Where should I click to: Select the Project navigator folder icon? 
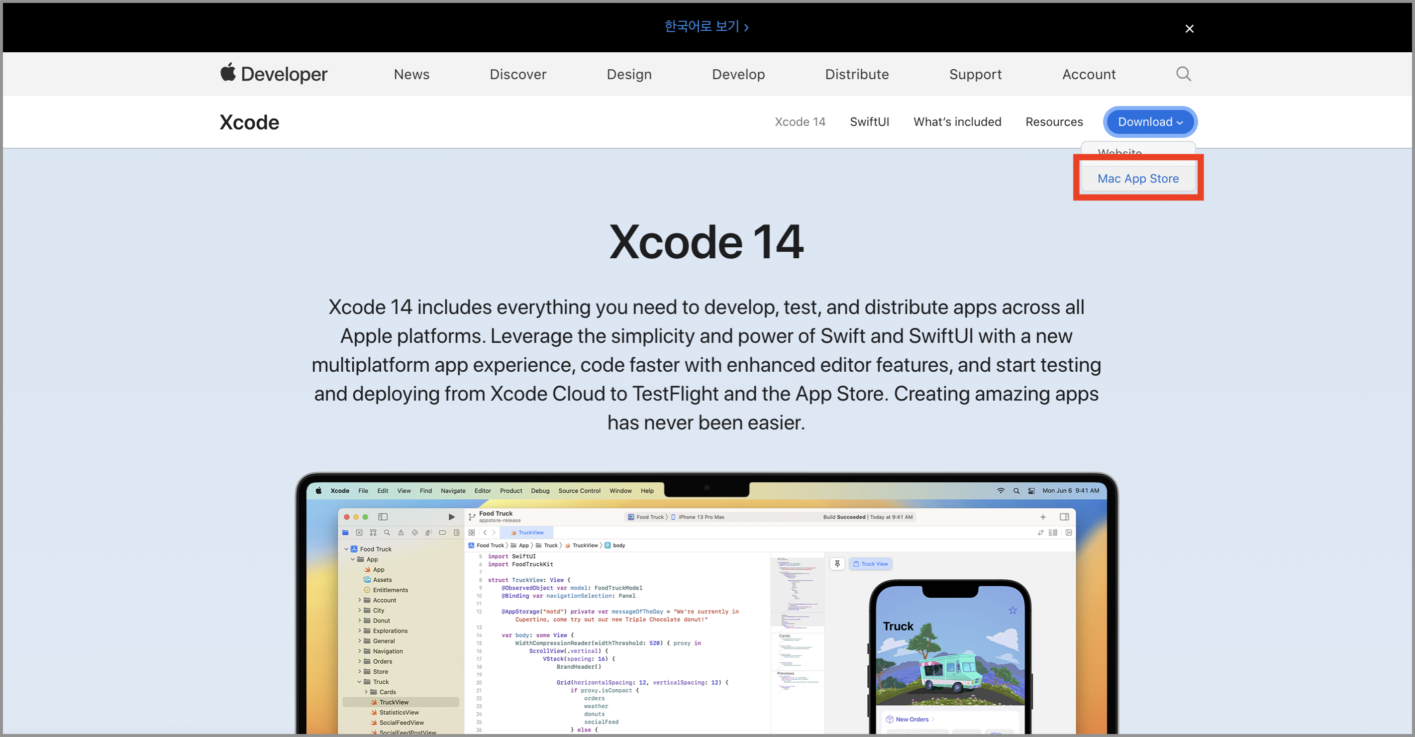click(x=345, y=532)
